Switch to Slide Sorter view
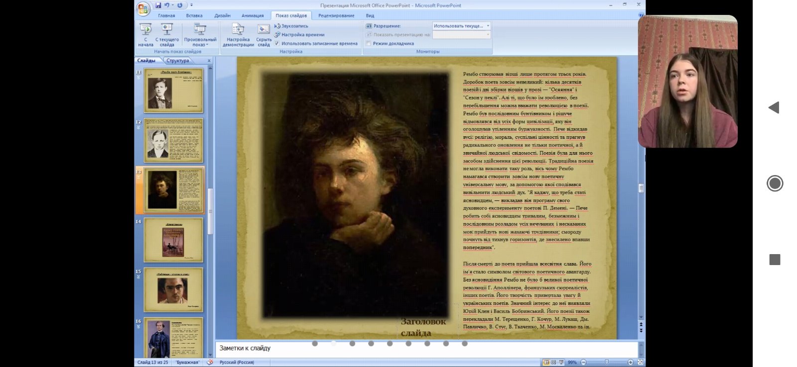The image size is (797, 367). (553, 363)
